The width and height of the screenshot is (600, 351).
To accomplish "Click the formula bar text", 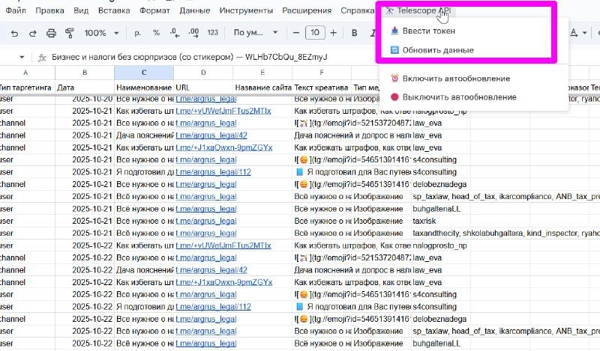I will (x=190, y=57).
